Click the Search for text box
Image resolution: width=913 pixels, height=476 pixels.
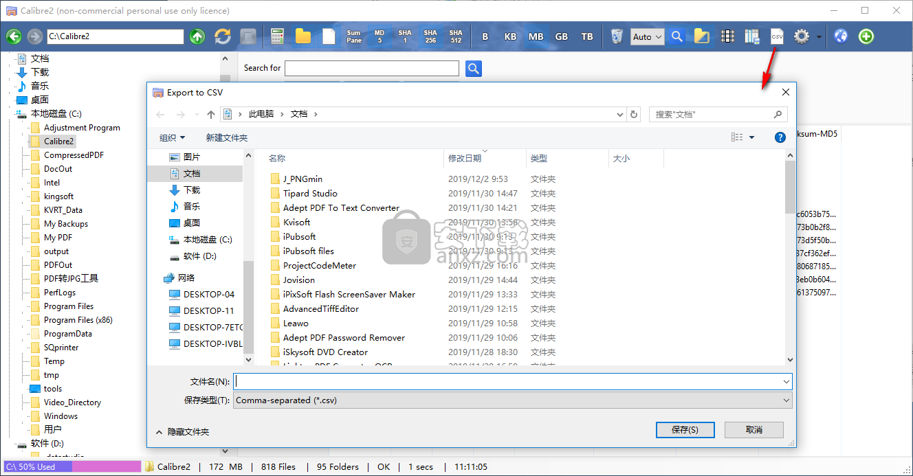[x=372, y=68]
